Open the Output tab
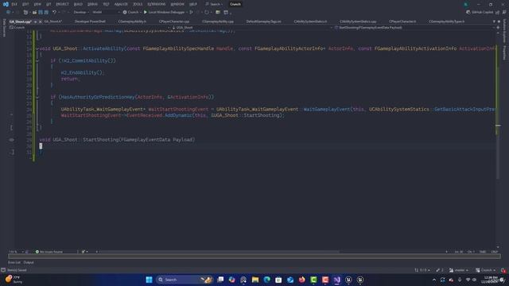509x286 pixels. tap(29, 262)
